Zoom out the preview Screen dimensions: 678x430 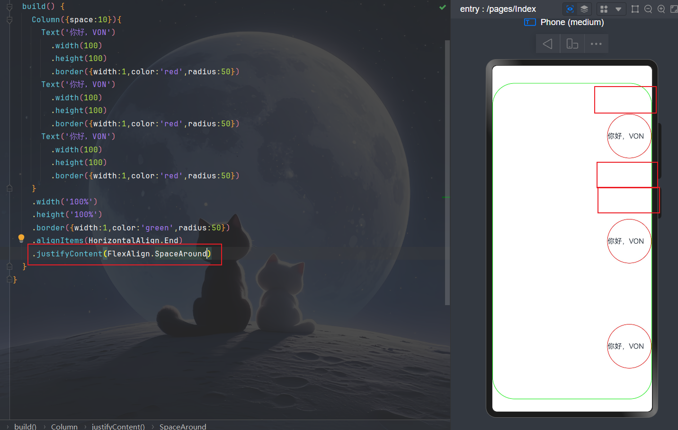coord(648,9)
